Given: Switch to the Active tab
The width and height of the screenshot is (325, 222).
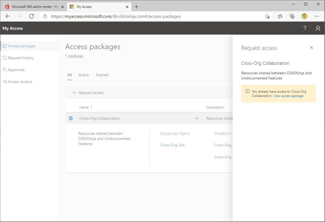Looking at the screenshot, I should (83, 75).
